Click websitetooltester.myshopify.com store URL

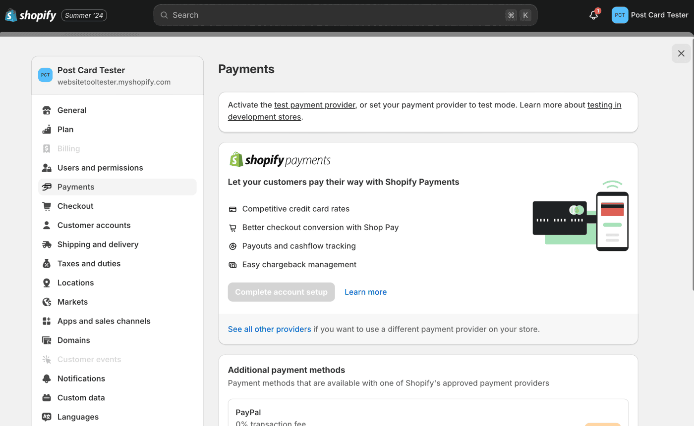114,82
